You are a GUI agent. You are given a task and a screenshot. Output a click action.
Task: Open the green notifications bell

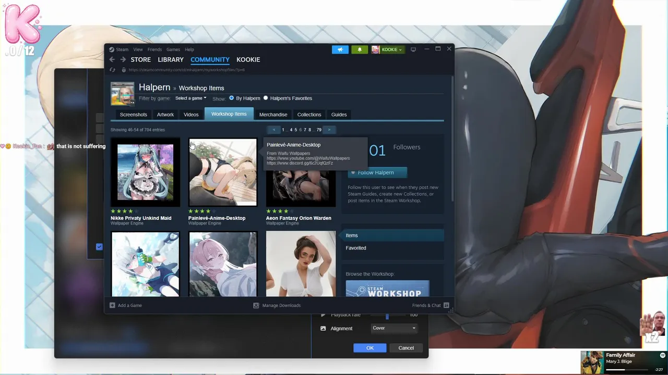click(360, 49)
